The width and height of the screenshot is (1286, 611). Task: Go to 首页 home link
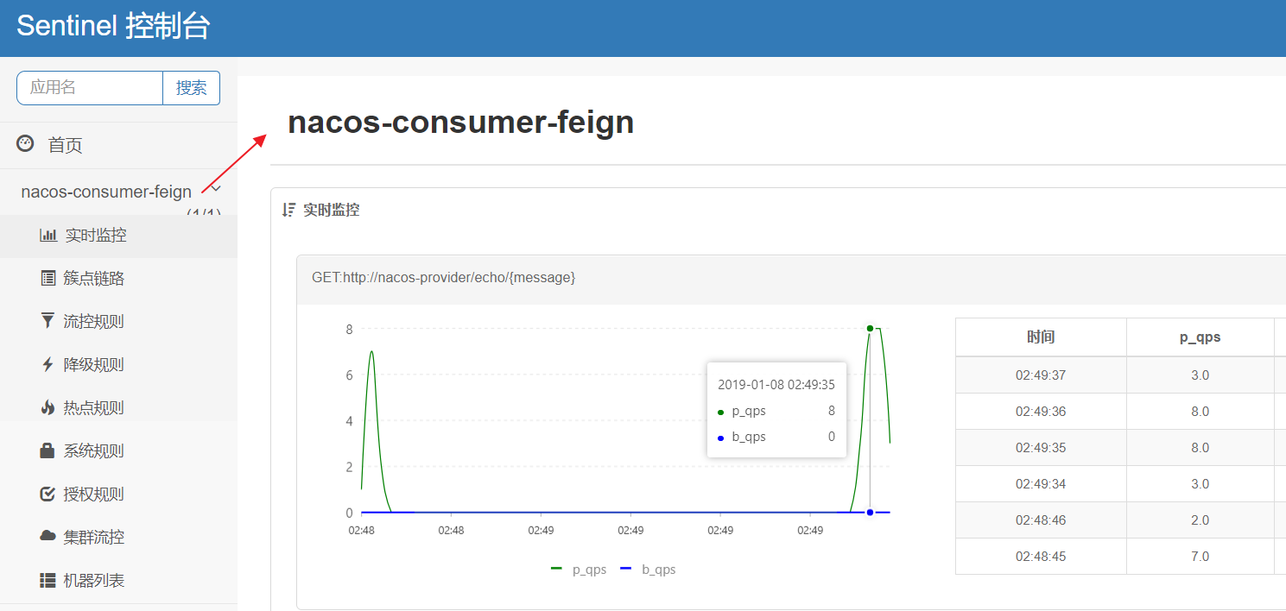[x=65, y=145]
